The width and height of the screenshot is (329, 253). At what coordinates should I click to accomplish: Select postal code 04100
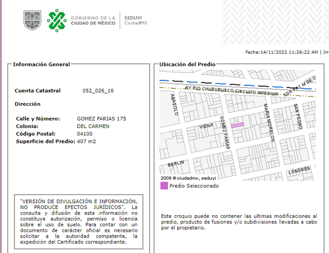[x=85, y=134]
